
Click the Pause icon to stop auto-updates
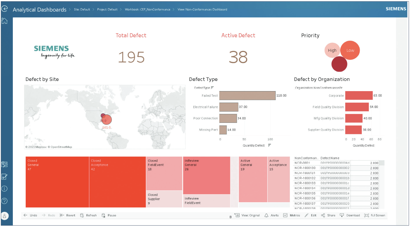108,215
